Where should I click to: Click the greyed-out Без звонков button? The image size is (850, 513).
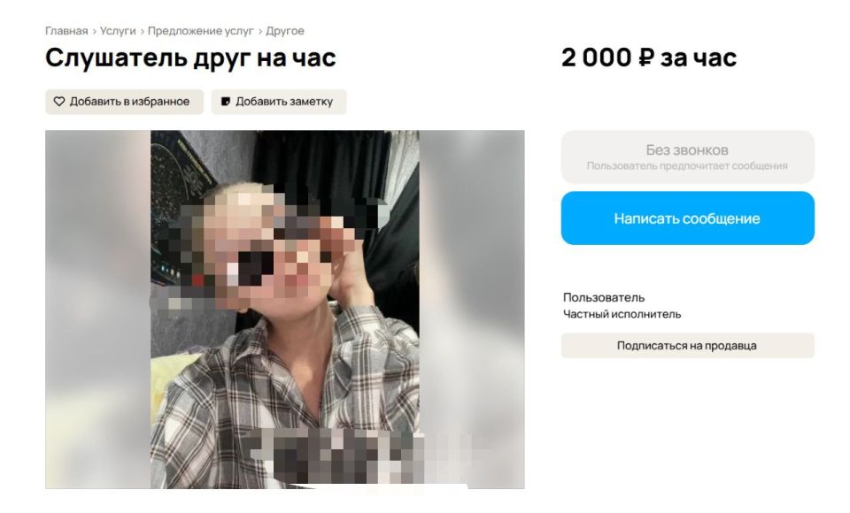(687, 157)
